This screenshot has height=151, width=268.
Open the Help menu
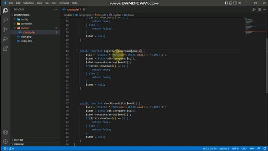point(75,3)
